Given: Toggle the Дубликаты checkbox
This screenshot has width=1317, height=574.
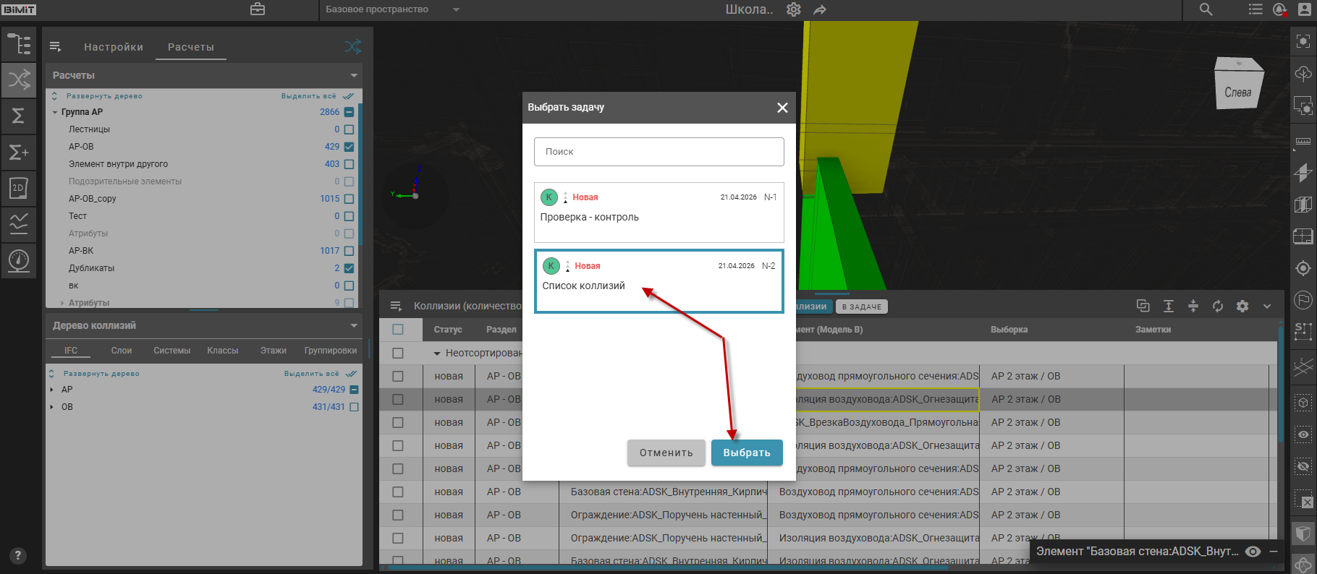Looking at the screenshot, I should coord(350,268).
